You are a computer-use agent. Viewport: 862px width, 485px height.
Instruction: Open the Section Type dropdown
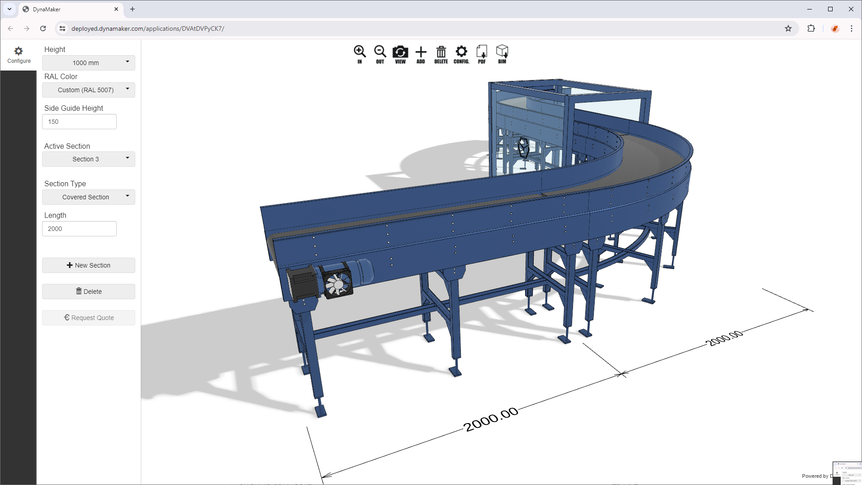coord(89,197)
